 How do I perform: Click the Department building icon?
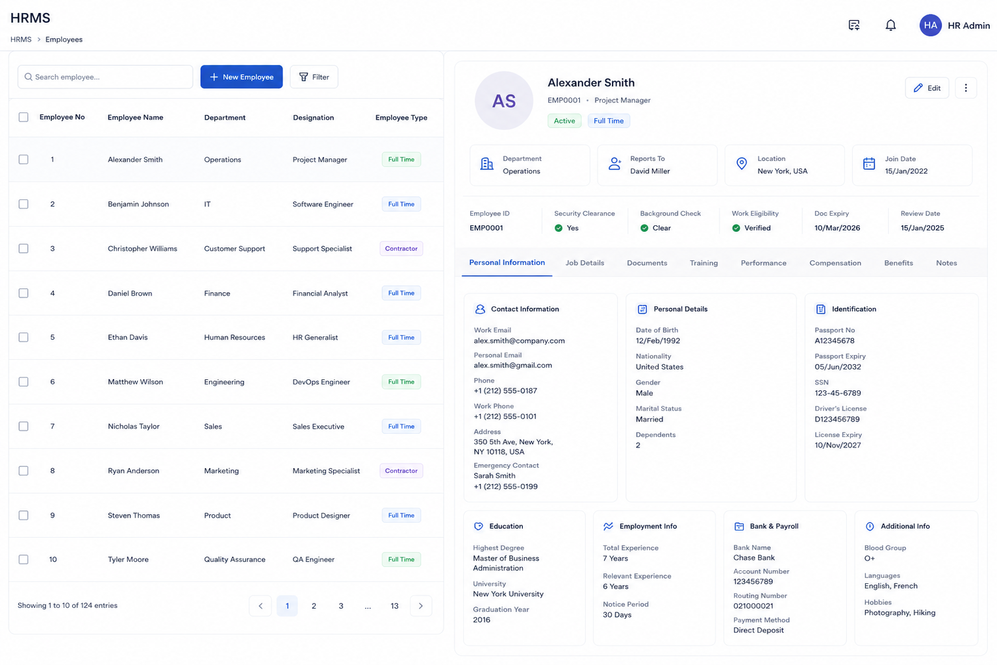(486, 164)
